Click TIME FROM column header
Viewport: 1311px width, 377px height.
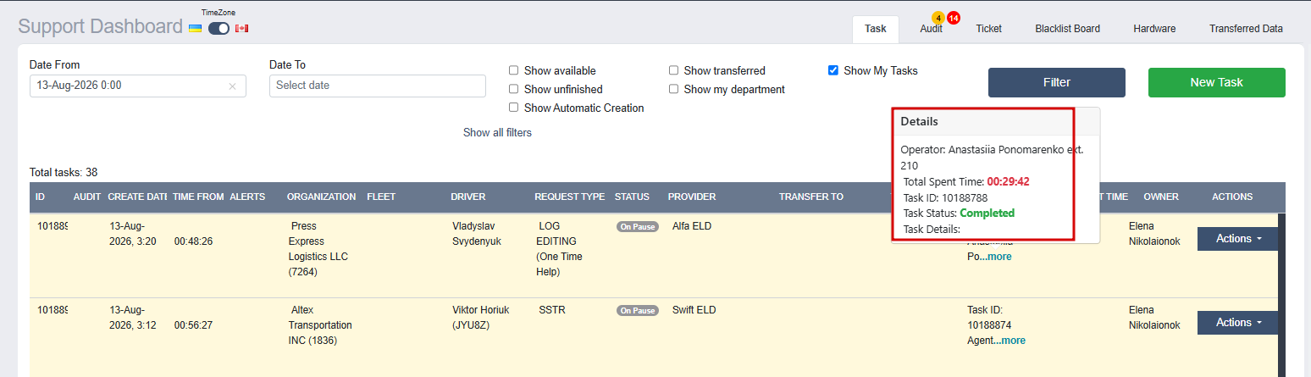click(x=198, y=197)
